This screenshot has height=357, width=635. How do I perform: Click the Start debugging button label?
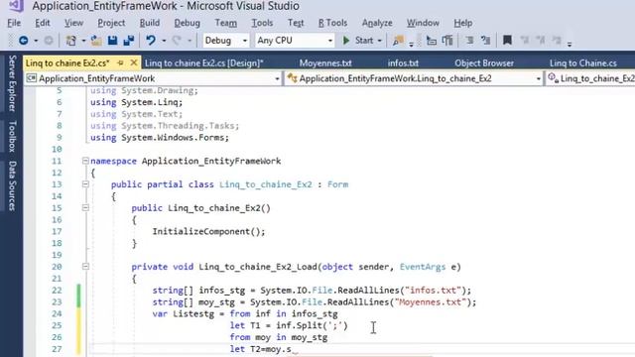[x=364, y=40]
